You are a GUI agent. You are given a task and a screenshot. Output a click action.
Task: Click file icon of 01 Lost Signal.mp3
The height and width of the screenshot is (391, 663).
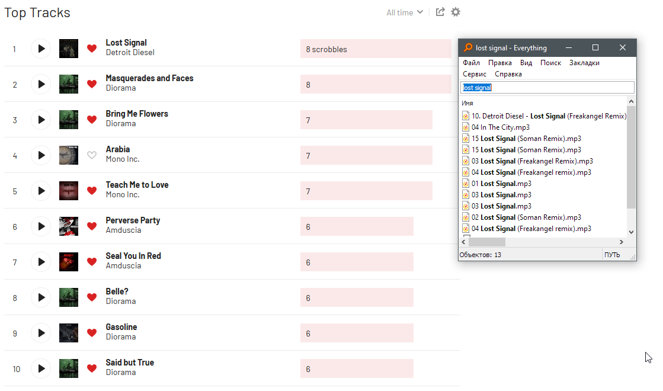click(466, 184)
